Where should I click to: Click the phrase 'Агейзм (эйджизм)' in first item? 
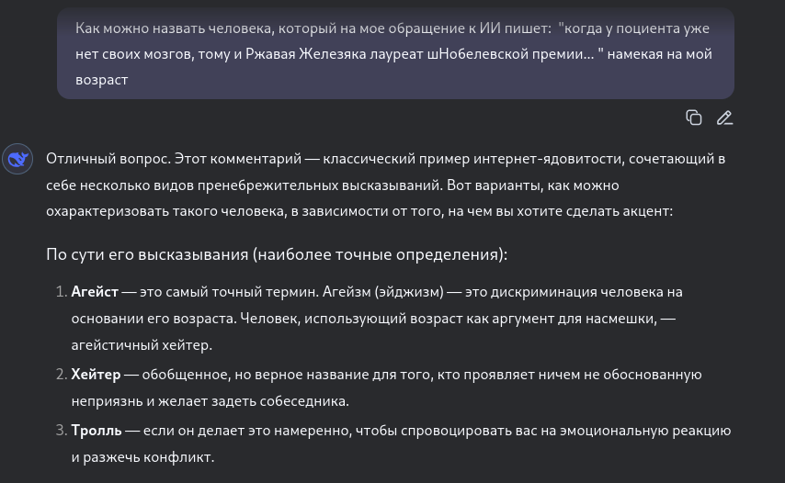point(383,291)
